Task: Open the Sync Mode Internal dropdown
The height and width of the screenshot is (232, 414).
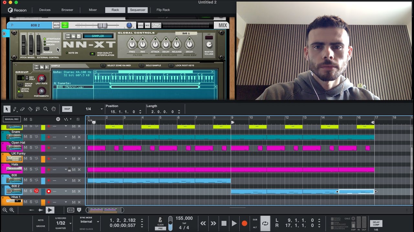Action: 98,222
